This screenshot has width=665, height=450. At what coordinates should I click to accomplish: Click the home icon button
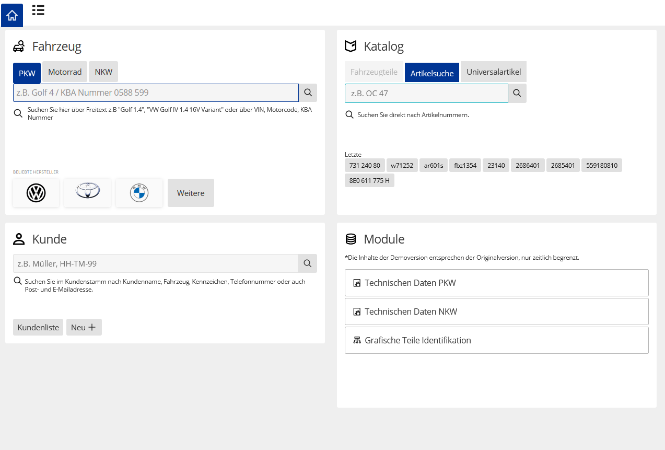[x=12, y=15]
